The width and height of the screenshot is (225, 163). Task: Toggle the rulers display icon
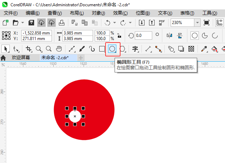219,23
